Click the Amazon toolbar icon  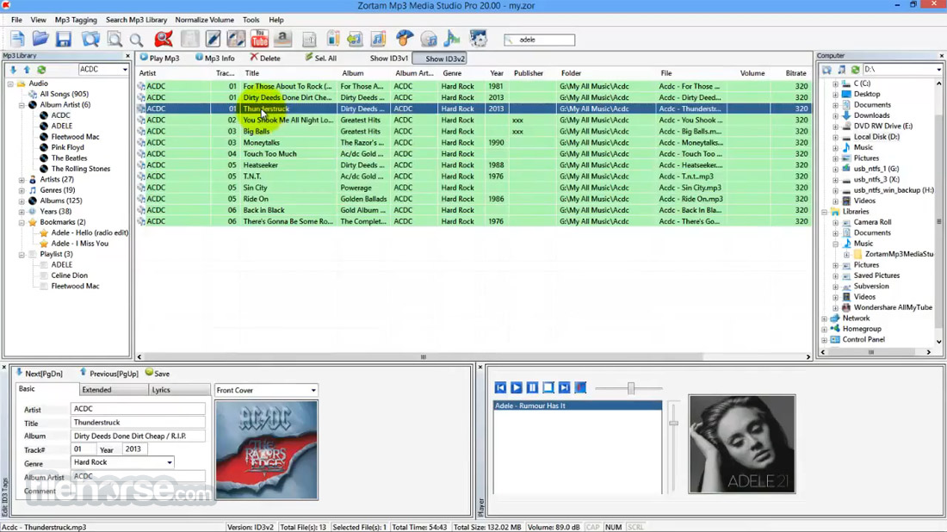point(282,40)
